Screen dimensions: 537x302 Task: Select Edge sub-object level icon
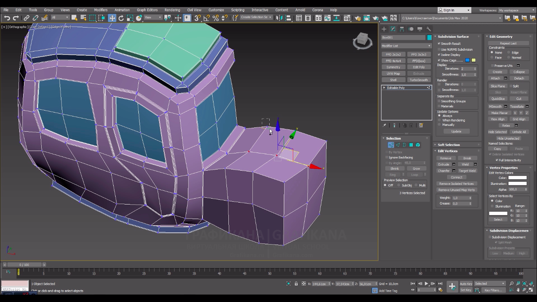(x=398, y=145)
